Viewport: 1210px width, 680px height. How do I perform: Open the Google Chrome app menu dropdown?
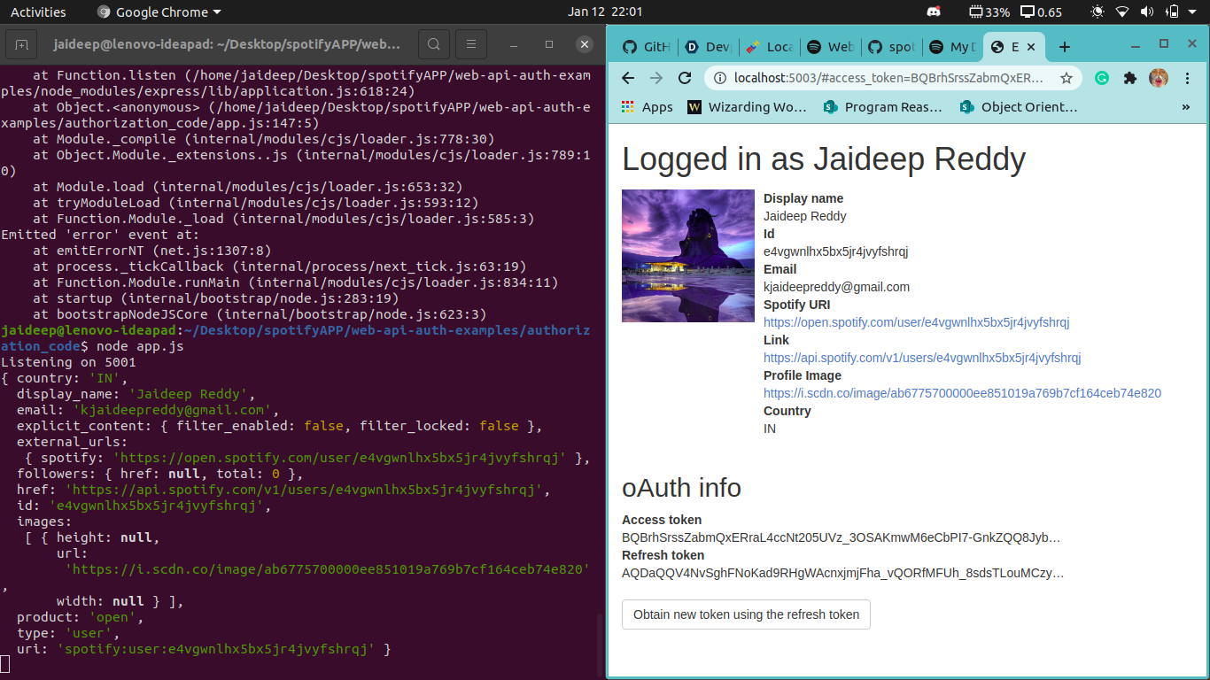point(159,12)
